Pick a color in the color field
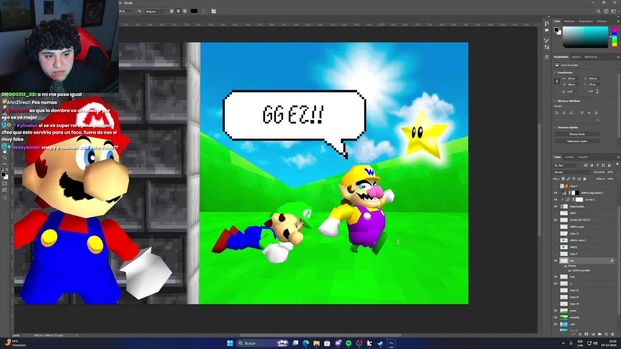The image size is (621, 349). [x=585, y=37]
